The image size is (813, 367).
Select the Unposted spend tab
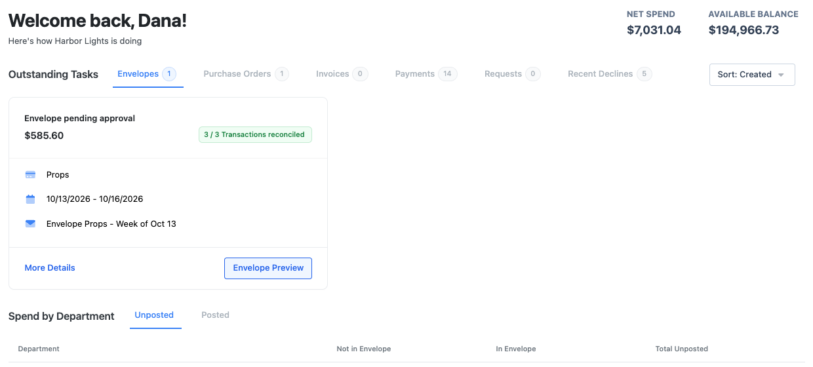154,315
